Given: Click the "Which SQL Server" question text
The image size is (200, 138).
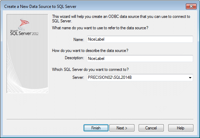Looking at the screenshot, I should coord(90,70).
